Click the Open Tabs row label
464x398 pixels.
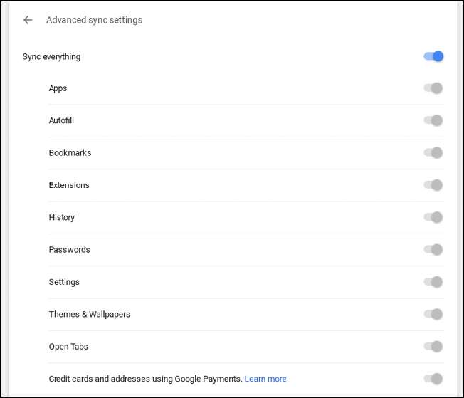(68, 347)
